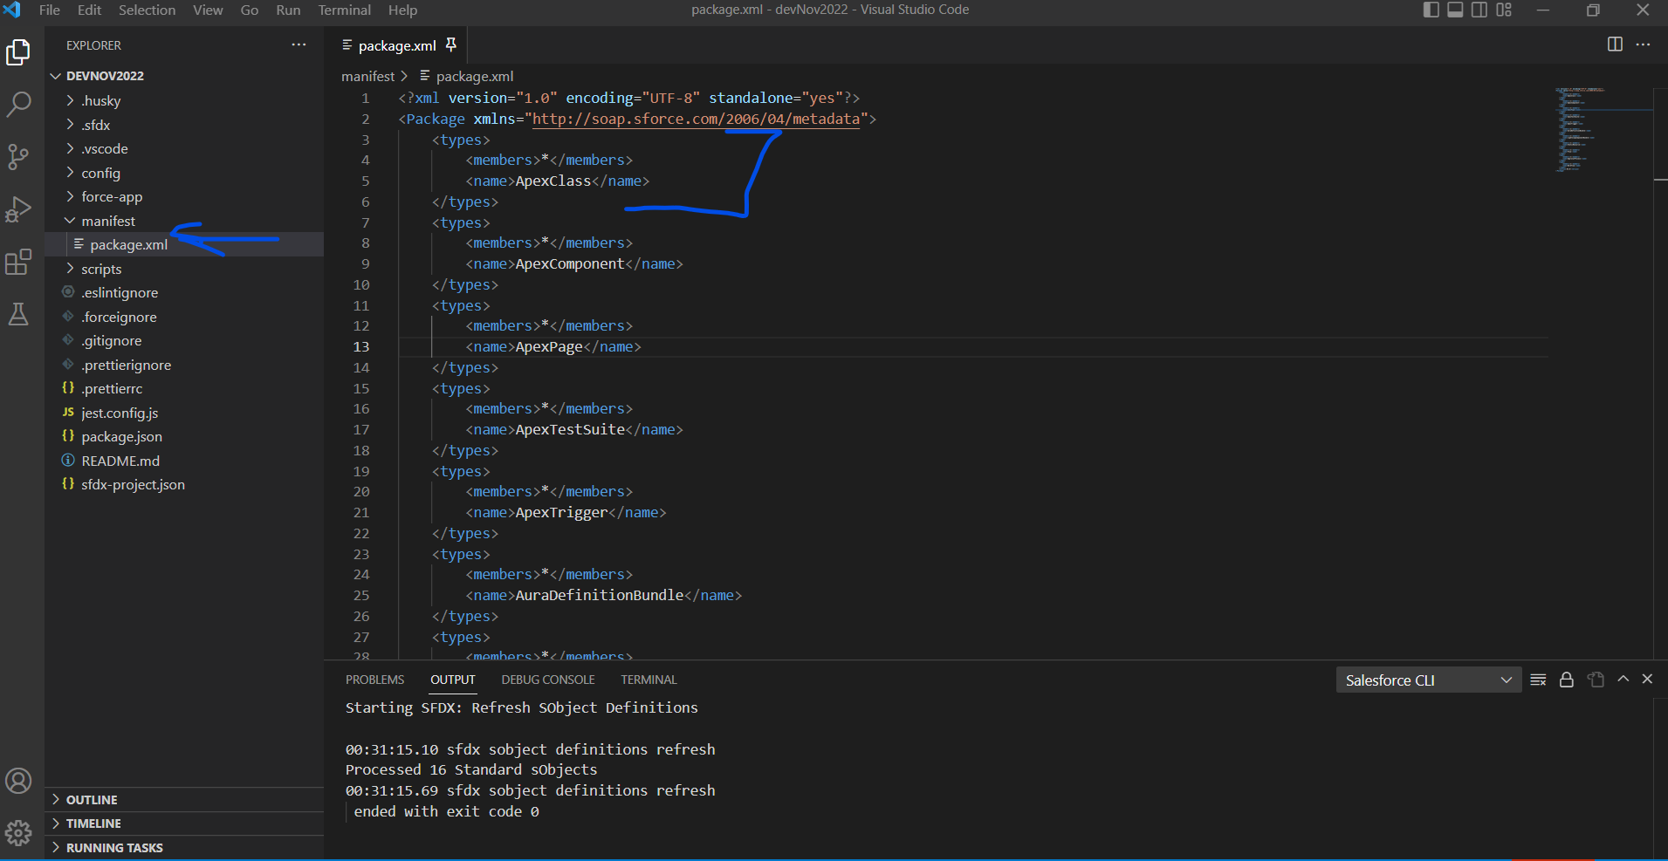Collapse the DEVNOV2022 root folder
The width and height of the screenshot is (1668, 861).
click(x=184, y=76)
